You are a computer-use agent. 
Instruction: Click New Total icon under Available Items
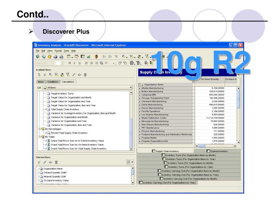tap(50, 75)
